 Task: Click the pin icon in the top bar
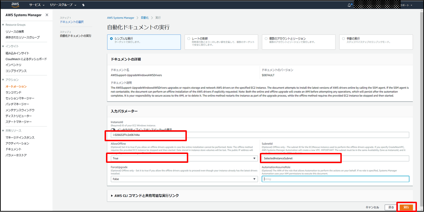pyautogui.click(x=83, y=5)
